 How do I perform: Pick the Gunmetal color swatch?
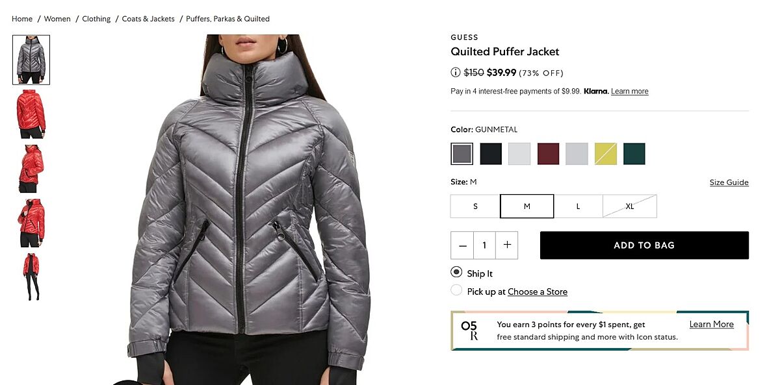pyautogui.click(x=462, y=154)
